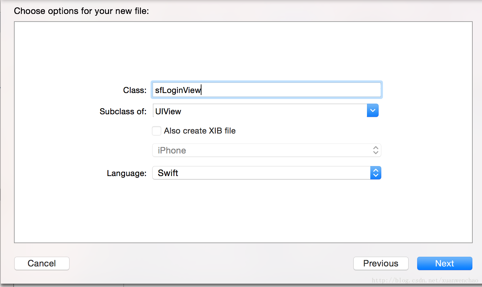Choose the Swift language selector
The width and height of the screenshot is (482, 287).
pyautogui.click(x=267, y=173)
